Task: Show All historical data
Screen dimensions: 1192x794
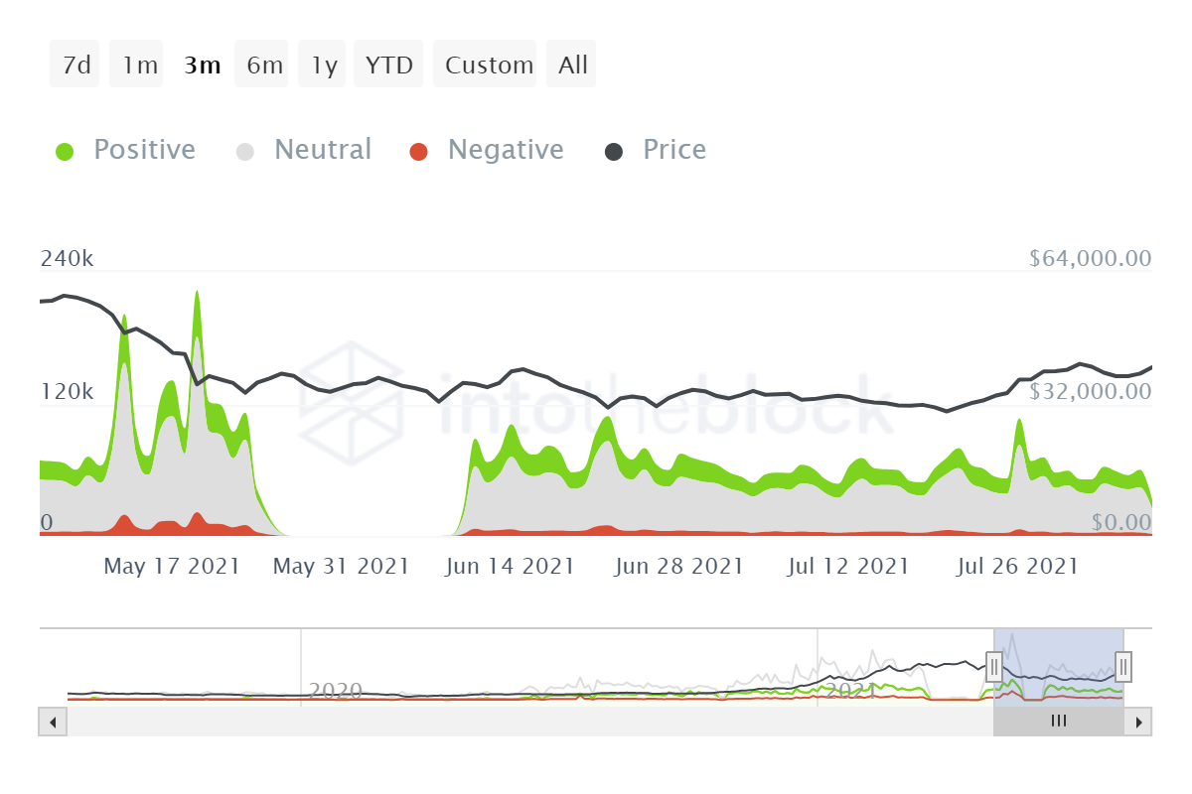Action: tap(573, 66)
